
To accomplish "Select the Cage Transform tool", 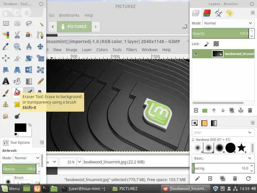I will [x=40, y=70].
